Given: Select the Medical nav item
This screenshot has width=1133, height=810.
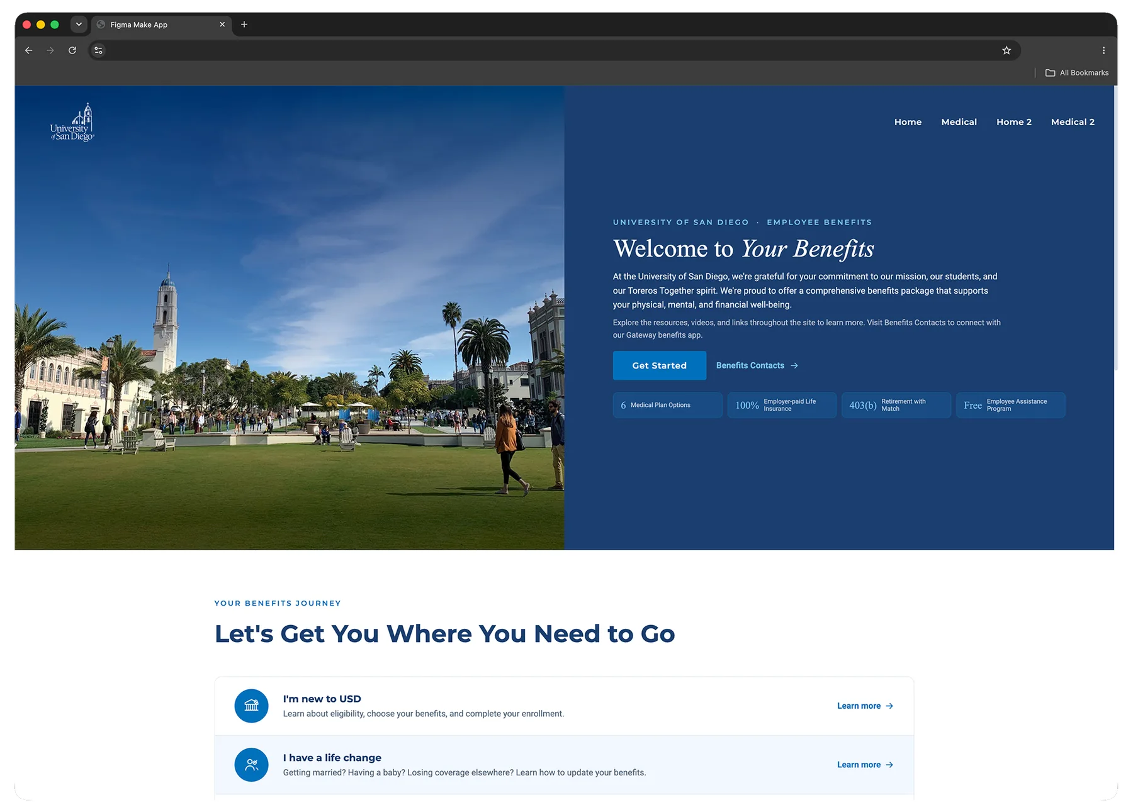Looking at the screenshot, I should (959, 122).
